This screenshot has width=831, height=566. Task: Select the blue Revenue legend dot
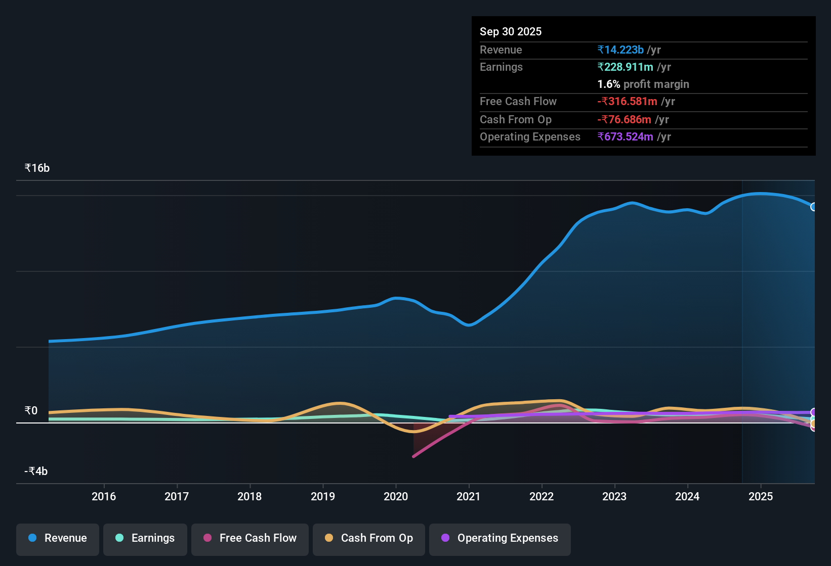coord(32,538)
